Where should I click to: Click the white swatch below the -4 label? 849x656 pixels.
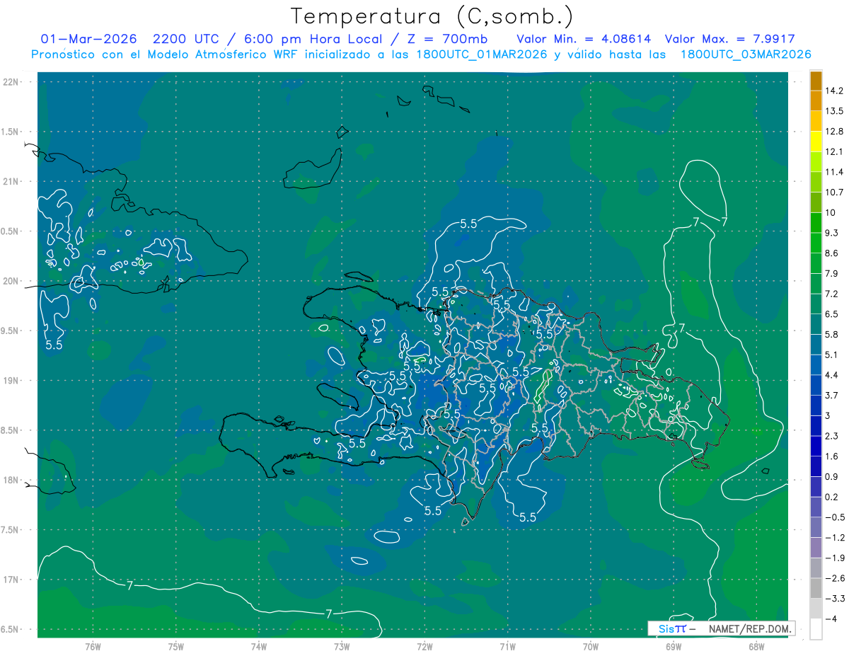(816, 629)
